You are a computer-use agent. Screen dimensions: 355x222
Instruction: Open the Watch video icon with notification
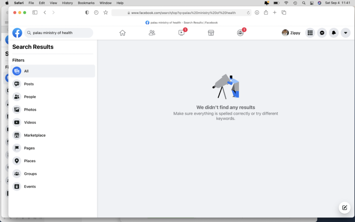click(181, 33)
